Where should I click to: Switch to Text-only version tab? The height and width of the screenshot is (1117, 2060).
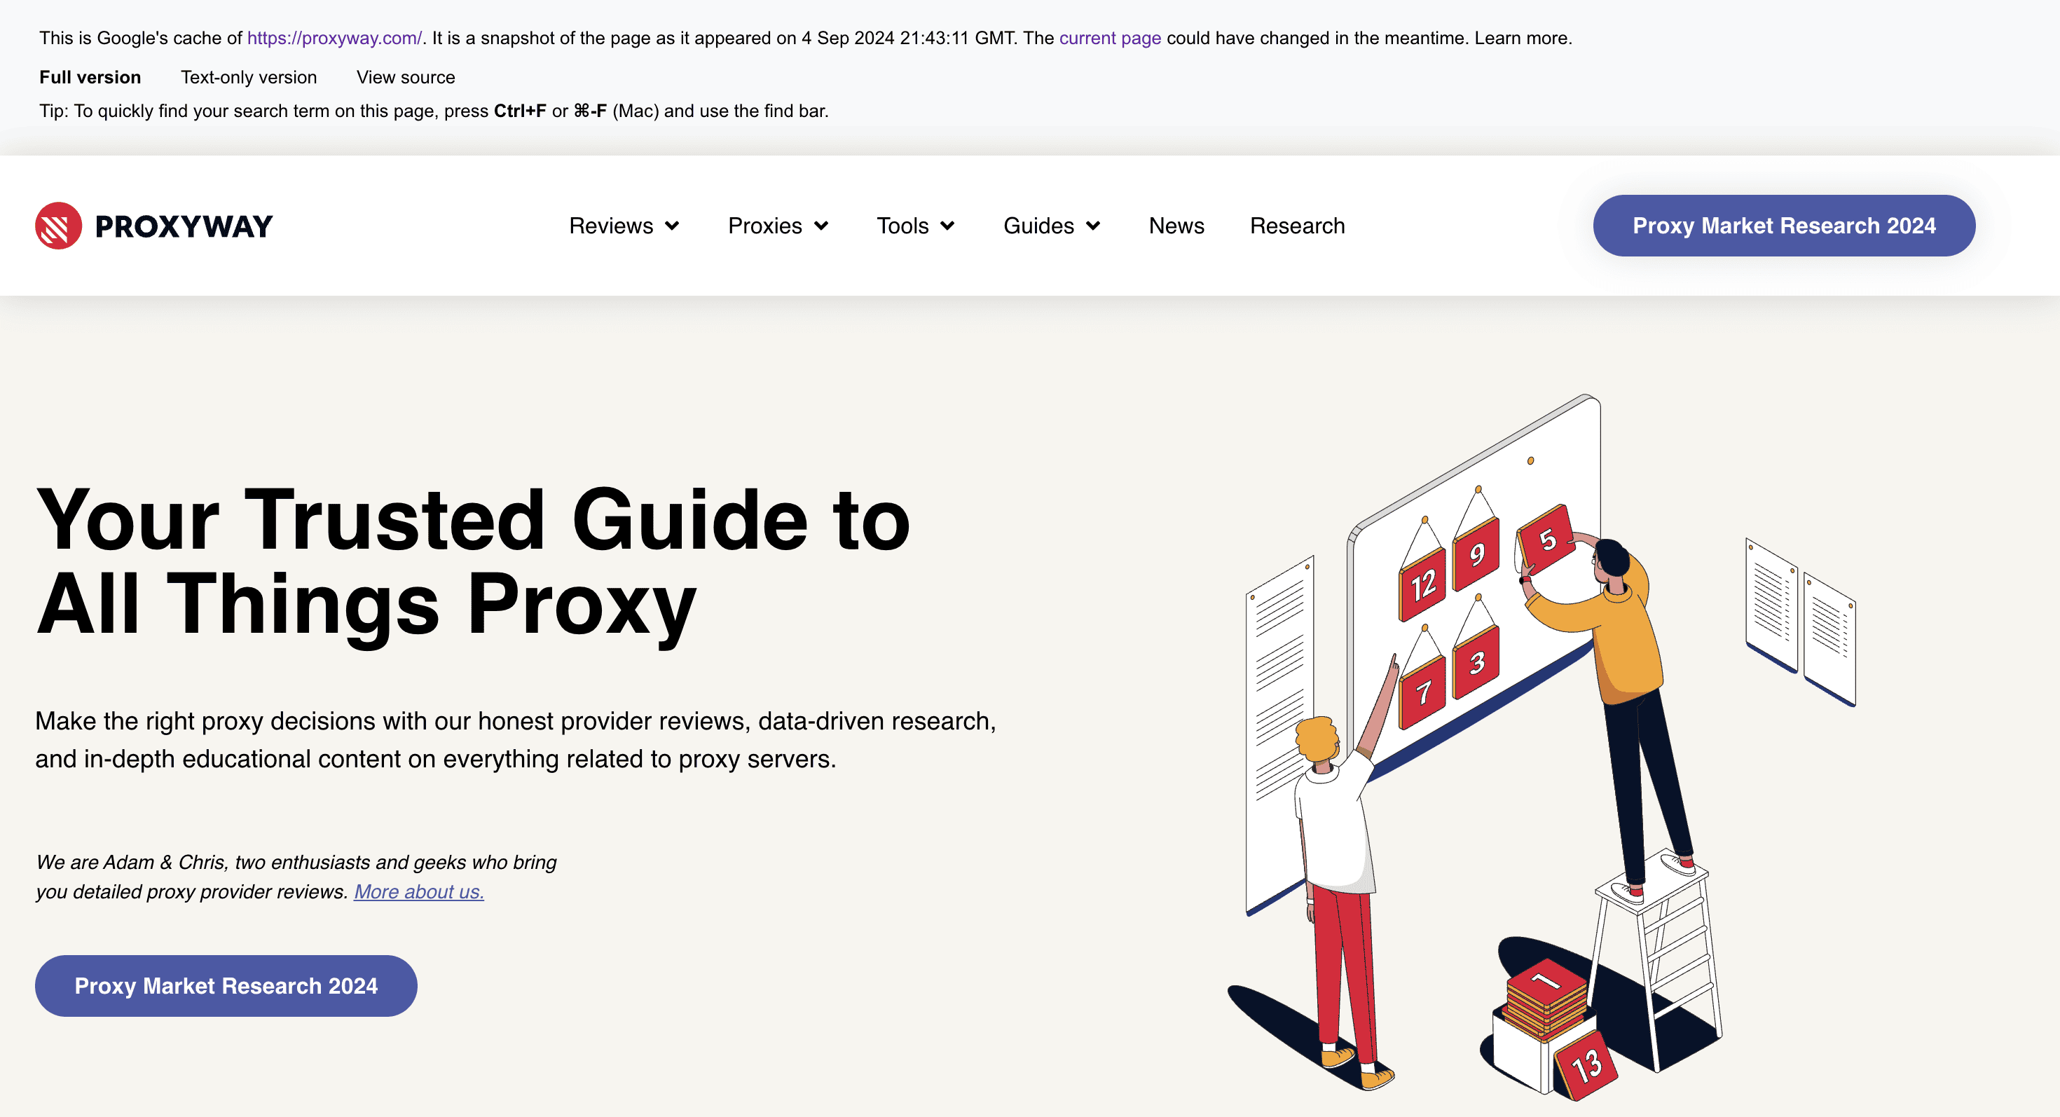point(249,77)
